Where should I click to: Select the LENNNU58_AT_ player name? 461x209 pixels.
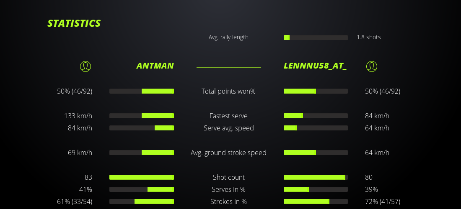315,66
